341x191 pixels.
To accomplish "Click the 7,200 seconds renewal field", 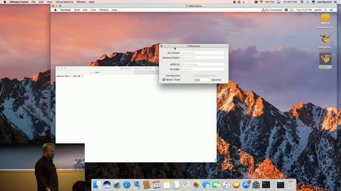I will [x=201, y=80].
